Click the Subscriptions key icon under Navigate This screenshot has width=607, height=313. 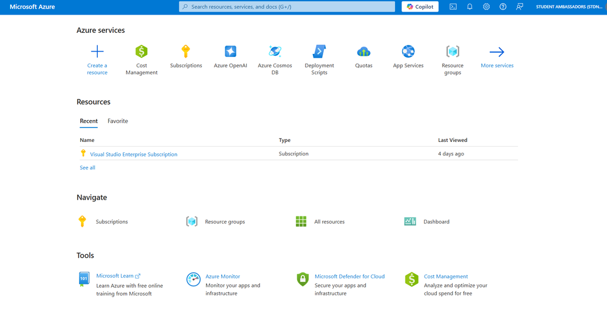(82, 221)
